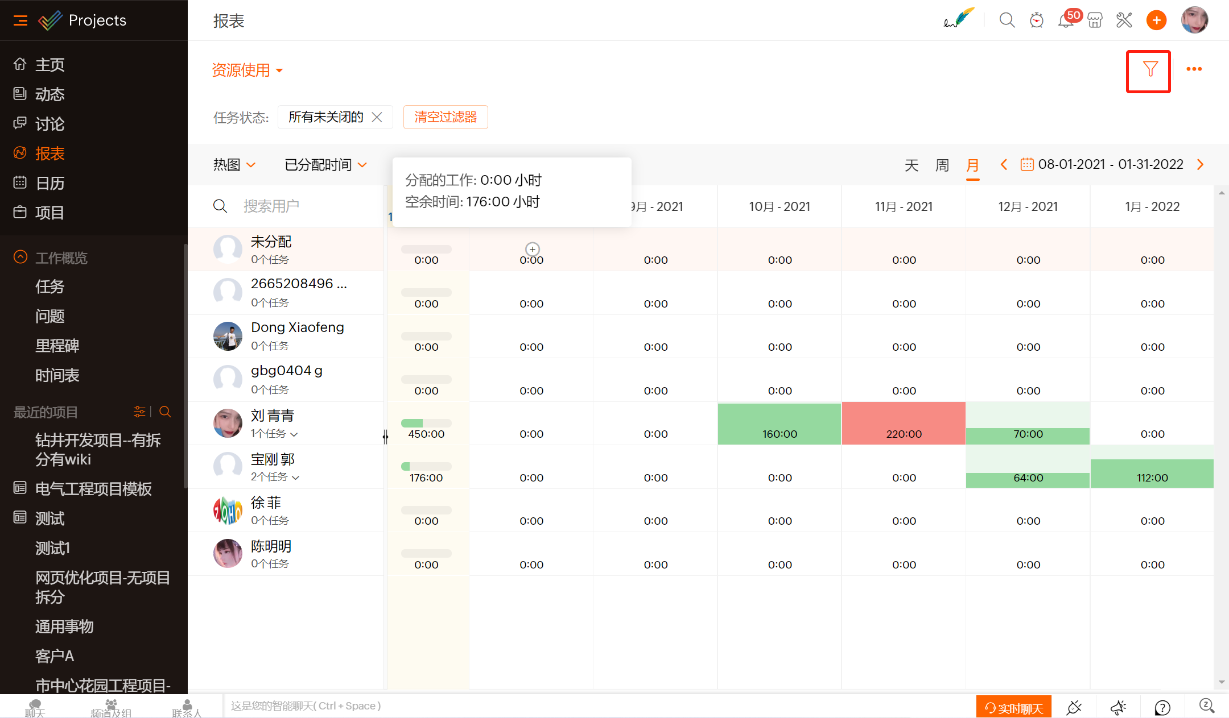Open the 已分配时间 dropdown
The image size is (1229, 718).
point(325,165)
